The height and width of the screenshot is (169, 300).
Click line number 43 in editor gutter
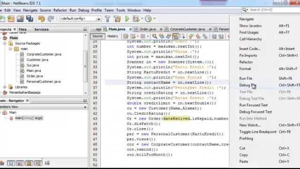tap(95, 119)
